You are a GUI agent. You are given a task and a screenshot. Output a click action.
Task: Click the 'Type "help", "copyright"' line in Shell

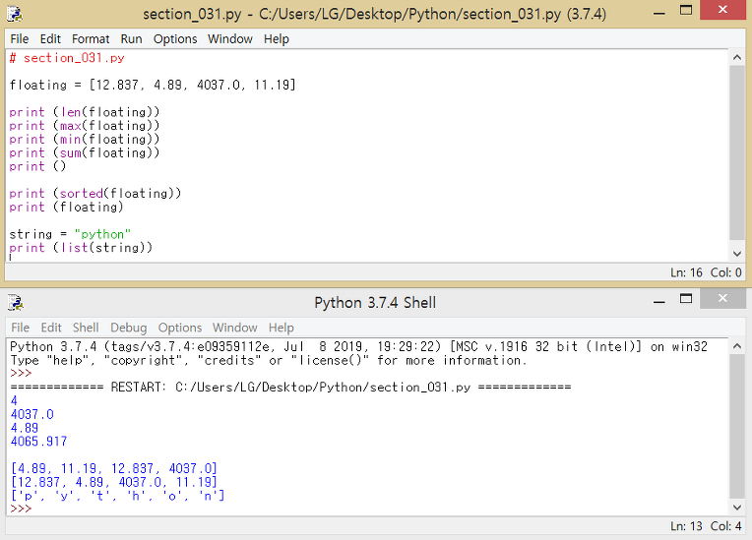pyautogui.click(x=269, y=360)
